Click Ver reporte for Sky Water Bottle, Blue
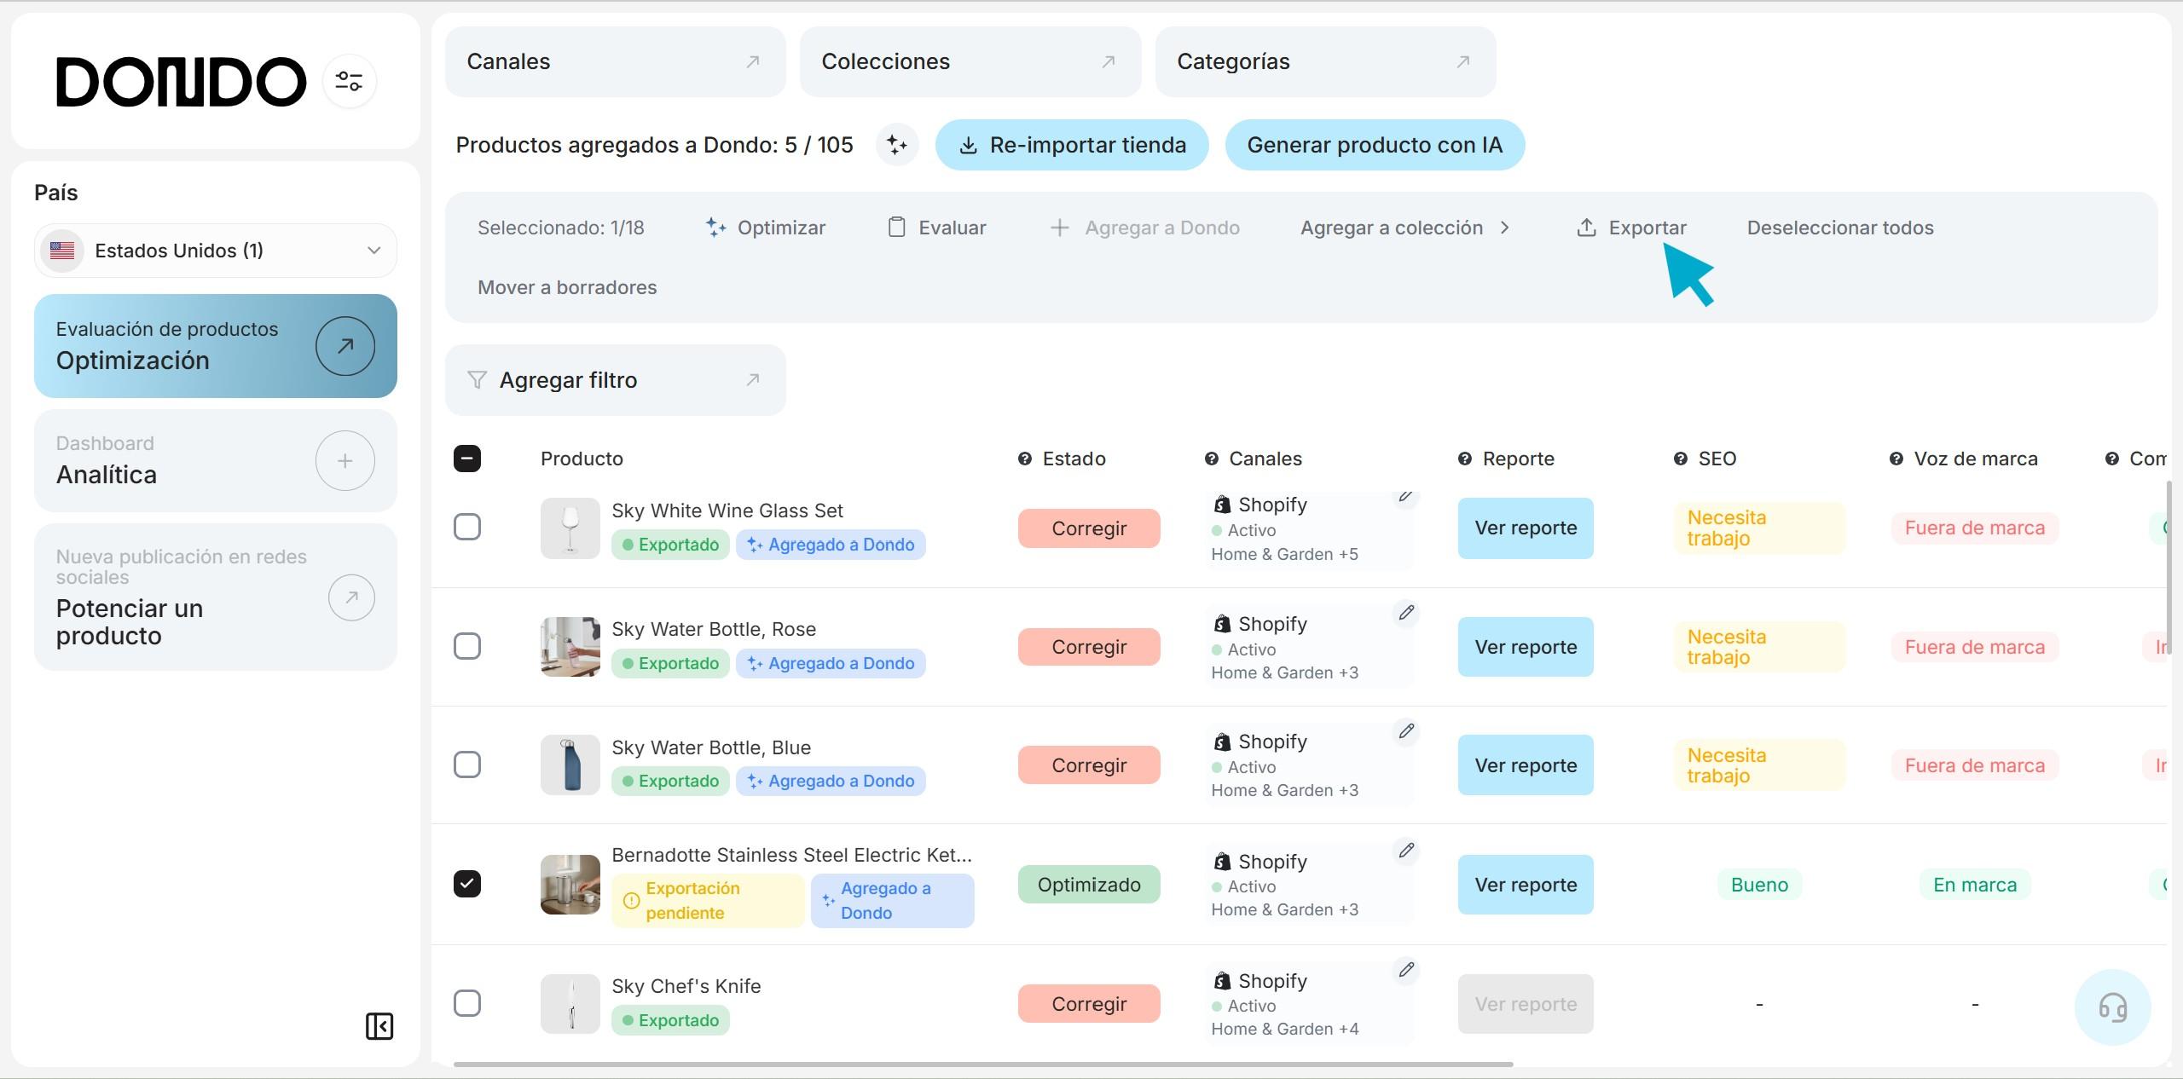Viewport: 2183px width, 1079px height. pos(1525,765)
